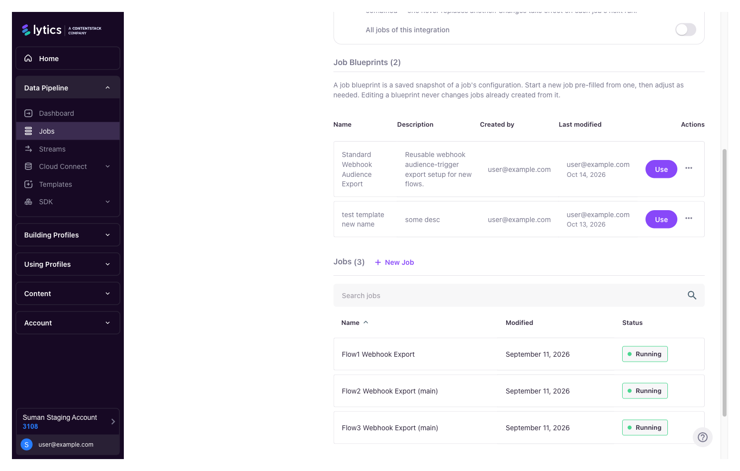Viewport: 740px width, 471px height.
Task: Click the Search jobs field
Action: coord(519,295)
